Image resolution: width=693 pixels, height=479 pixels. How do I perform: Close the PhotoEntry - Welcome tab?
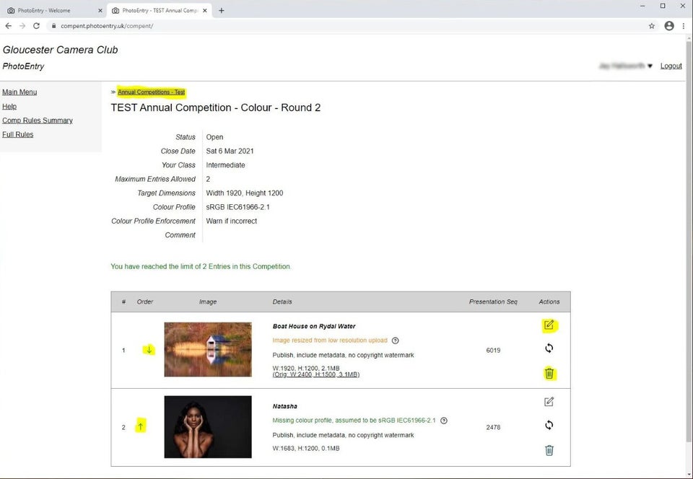coord(100,11)
